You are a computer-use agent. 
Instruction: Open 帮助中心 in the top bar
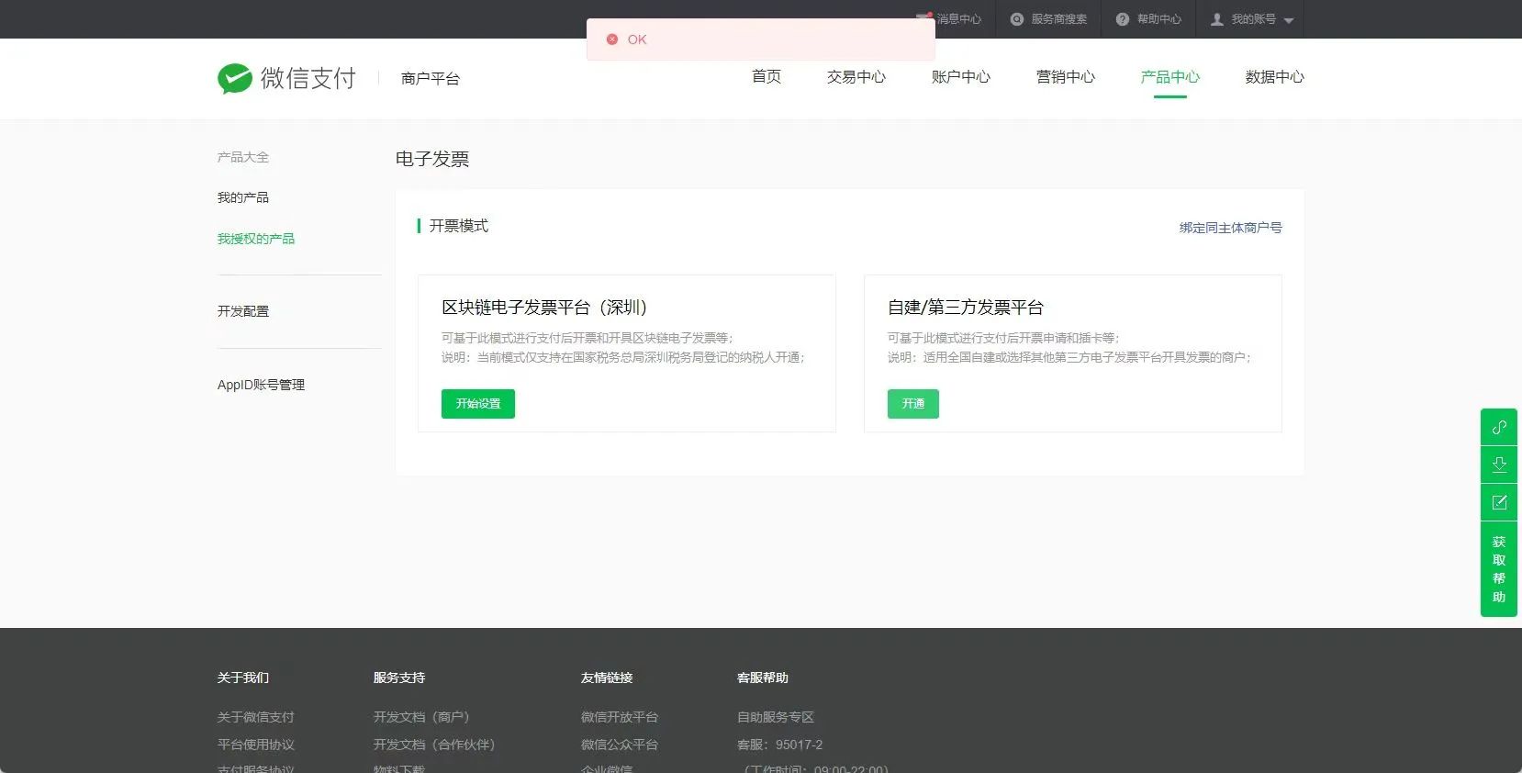click(x=1158, y=19)
